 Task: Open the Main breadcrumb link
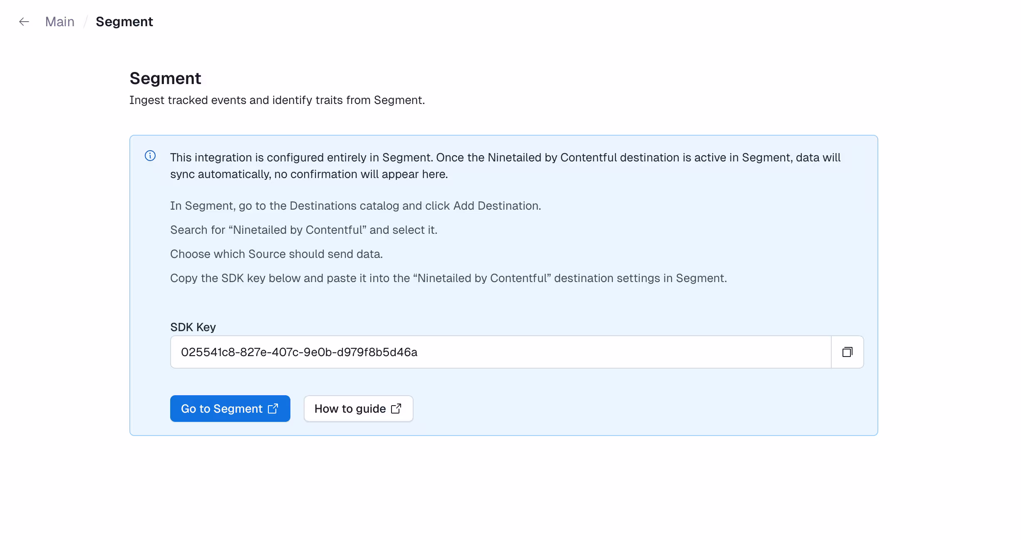tap(60, 22)
